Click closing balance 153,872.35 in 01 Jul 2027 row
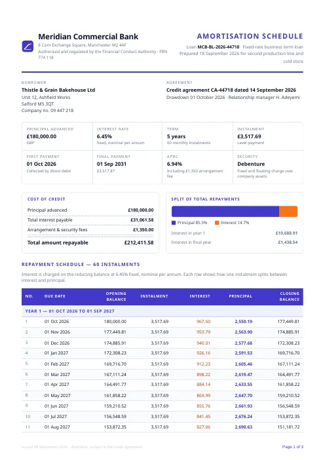 pos(288,417)
